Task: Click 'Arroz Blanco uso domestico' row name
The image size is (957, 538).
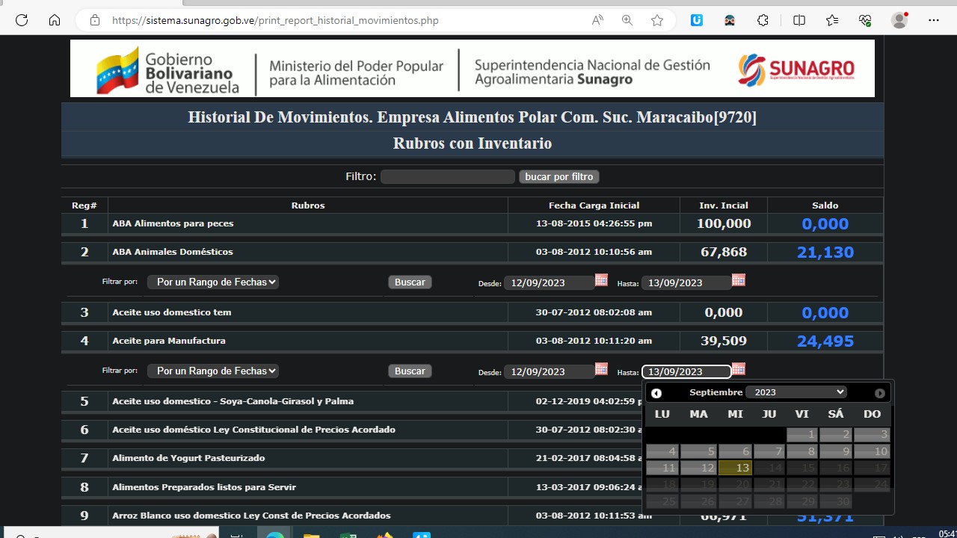Action: point(251,516)
